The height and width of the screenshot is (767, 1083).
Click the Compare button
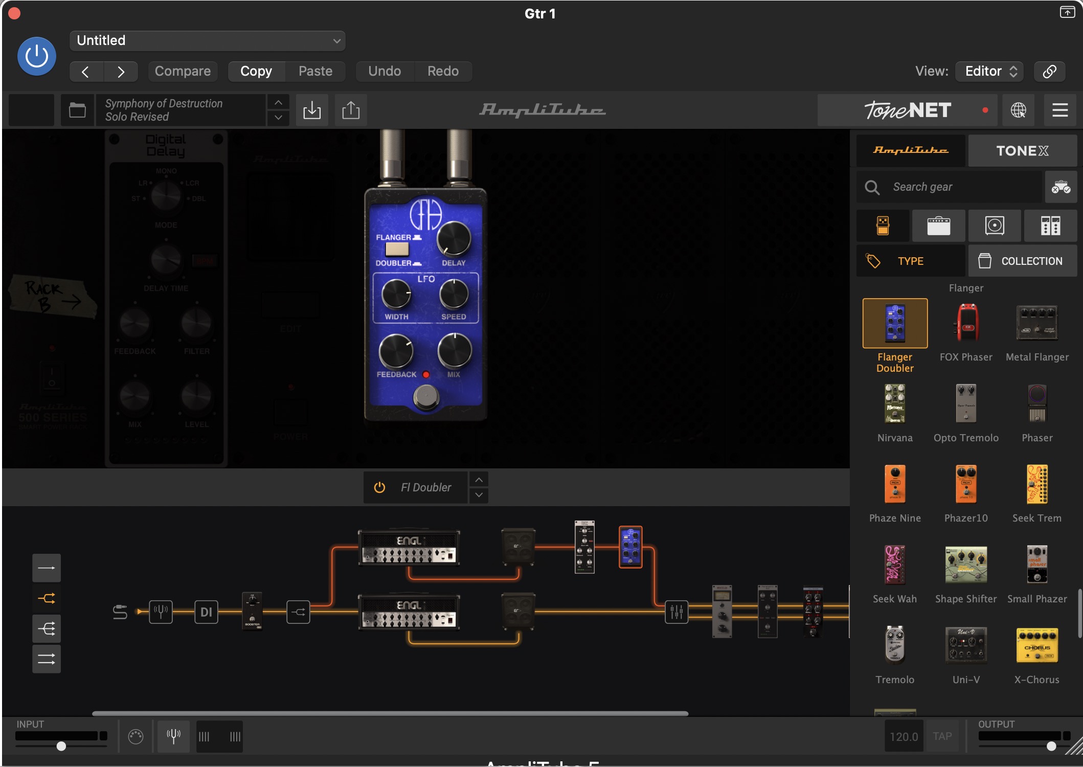pyautogui.click(x=183, y=71)
